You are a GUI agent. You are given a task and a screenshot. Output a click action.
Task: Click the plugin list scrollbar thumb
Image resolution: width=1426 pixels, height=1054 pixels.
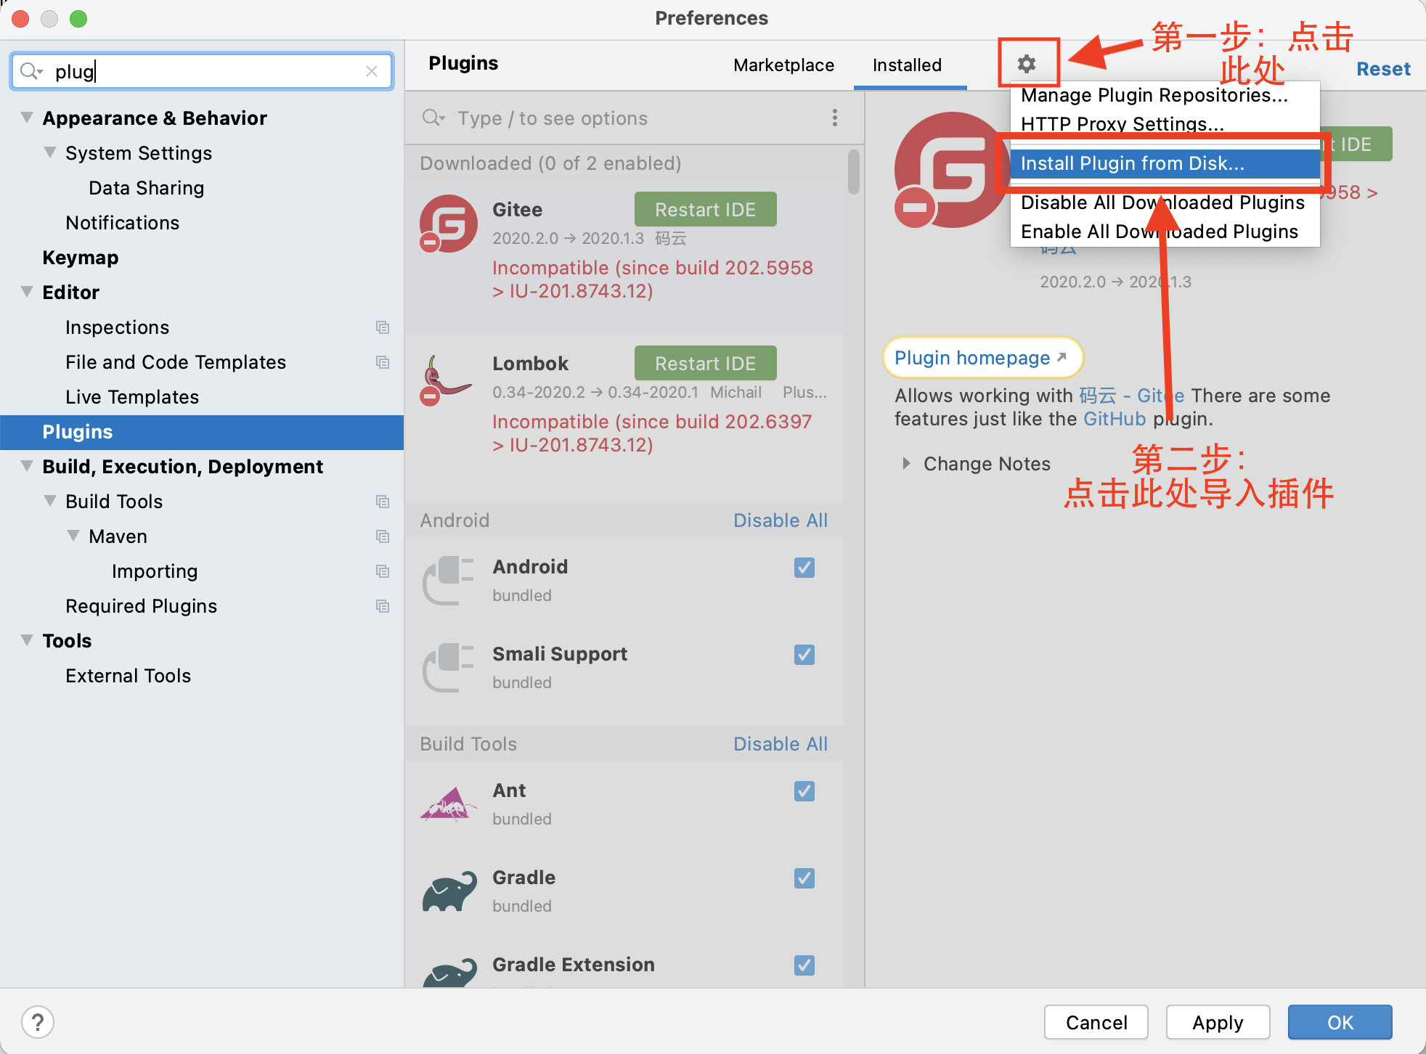[x=853, y=173]
